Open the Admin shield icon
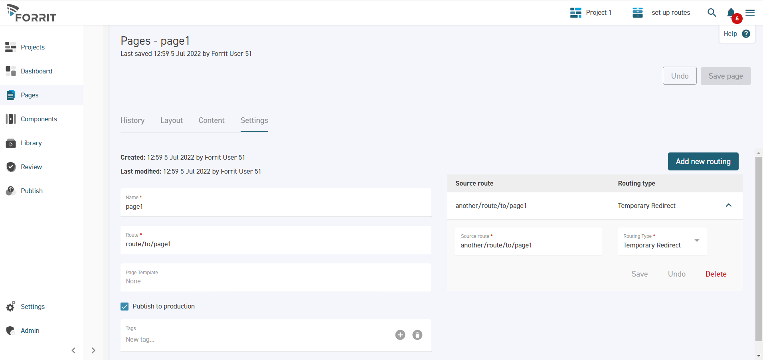This screenshot has width=763, height=360. coord(11,330)
